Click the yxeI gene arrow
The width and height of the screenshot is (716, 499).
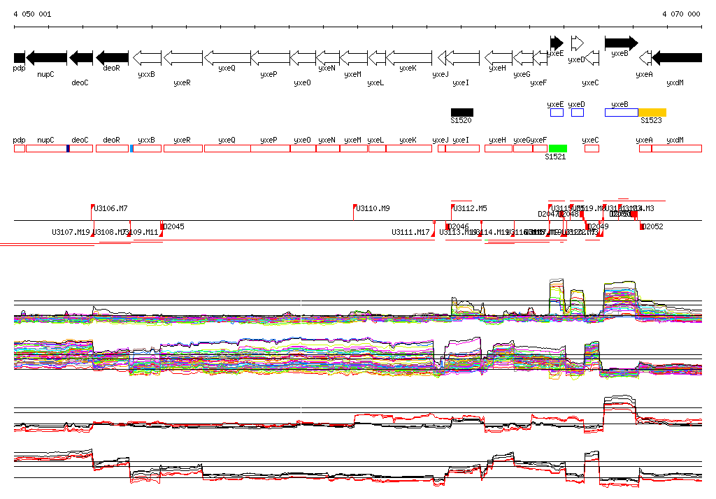(x=462, y=58)
